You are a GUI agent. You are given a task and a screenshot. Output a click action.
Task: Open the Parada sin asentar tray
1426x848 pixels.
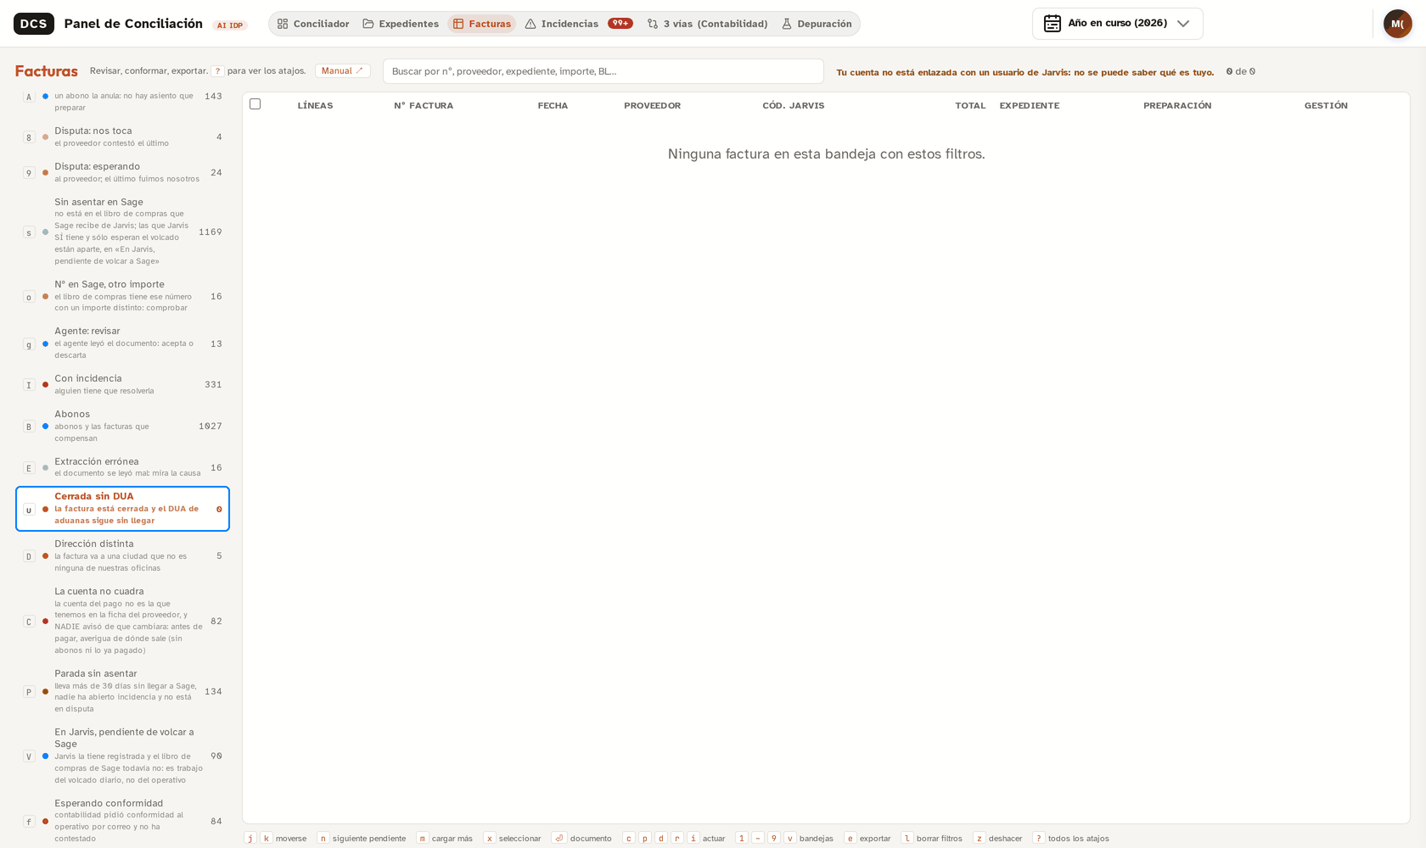(x=122, y=691)
